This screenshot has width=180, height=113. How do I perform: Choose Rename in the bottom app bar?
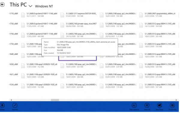(x=15, y=107)
